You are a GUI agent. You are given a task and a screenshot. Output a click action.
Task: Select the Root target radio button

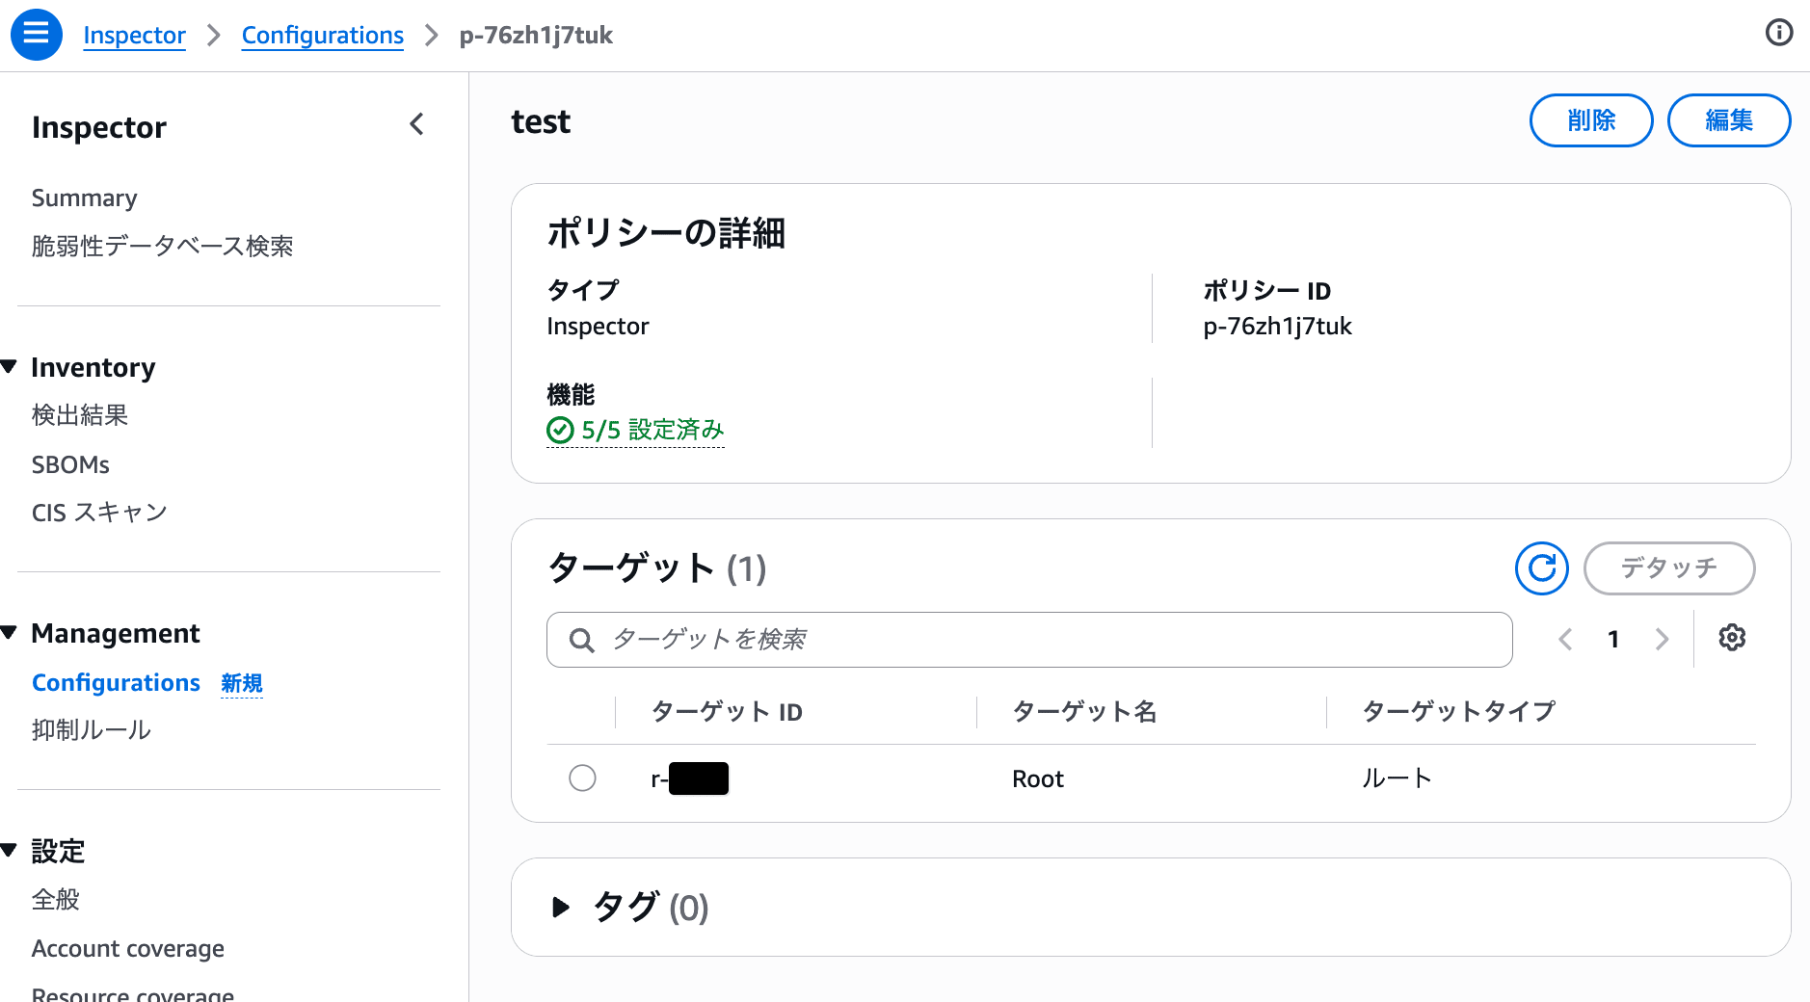pos(582,778)
